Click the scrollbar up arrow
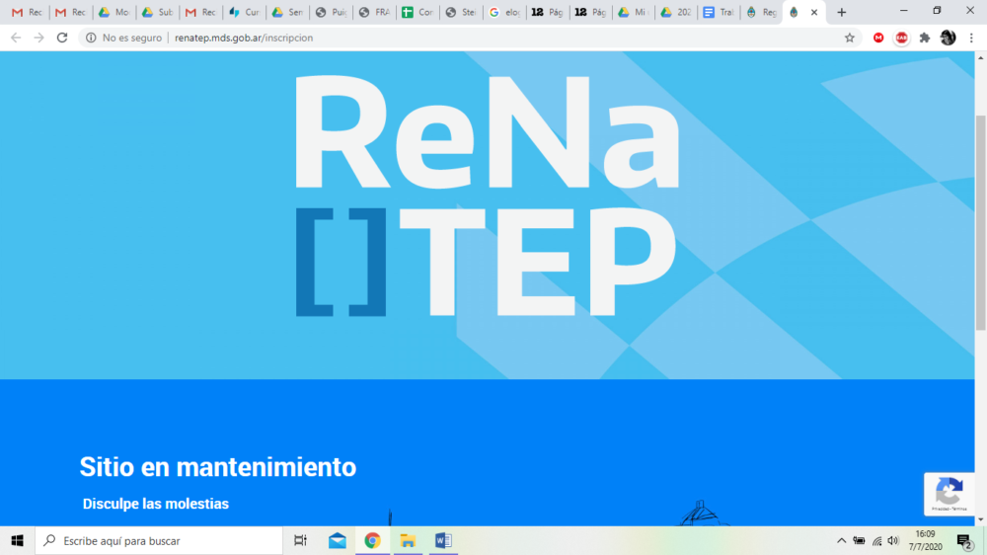Viewport: 987px width, 555px height. coord(981,57)
